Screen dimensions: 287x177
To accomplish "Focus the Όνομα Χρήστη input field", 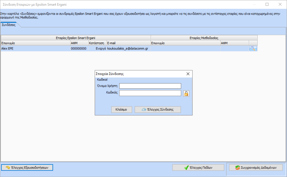I will click(x=150, y=86).
